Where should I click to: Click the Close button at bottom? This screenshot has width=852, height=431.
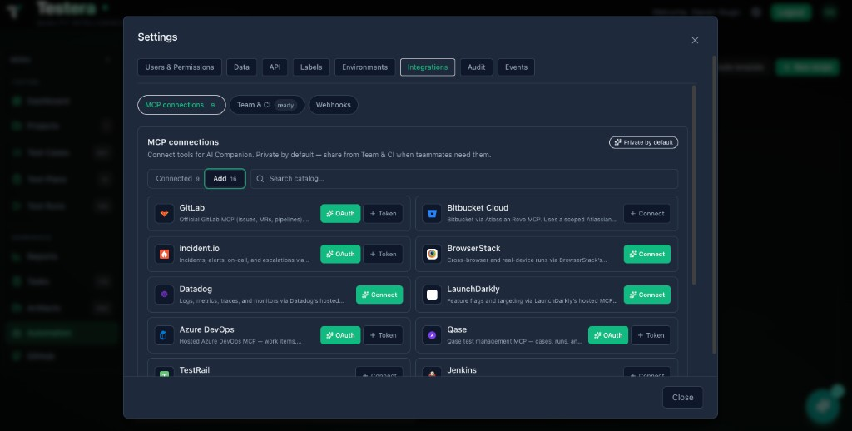[682, 398]
